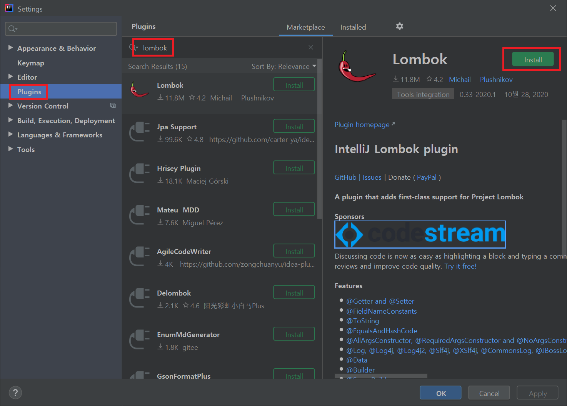Install the Jpa Support plugin
The width and height of the screenshot is (567, 406).
pyautogui.click(x=294, y=127)
